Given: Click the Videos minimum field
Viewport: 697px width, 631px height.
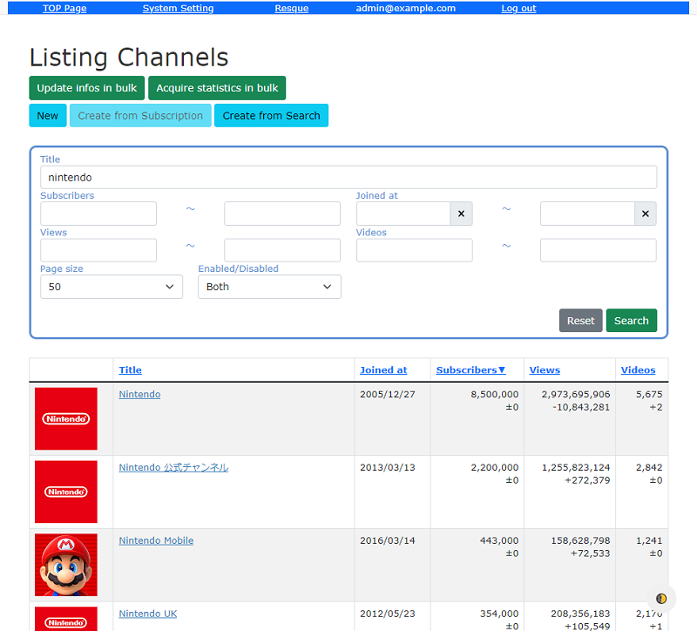Looking at the screenshot, I should point(415,250).
